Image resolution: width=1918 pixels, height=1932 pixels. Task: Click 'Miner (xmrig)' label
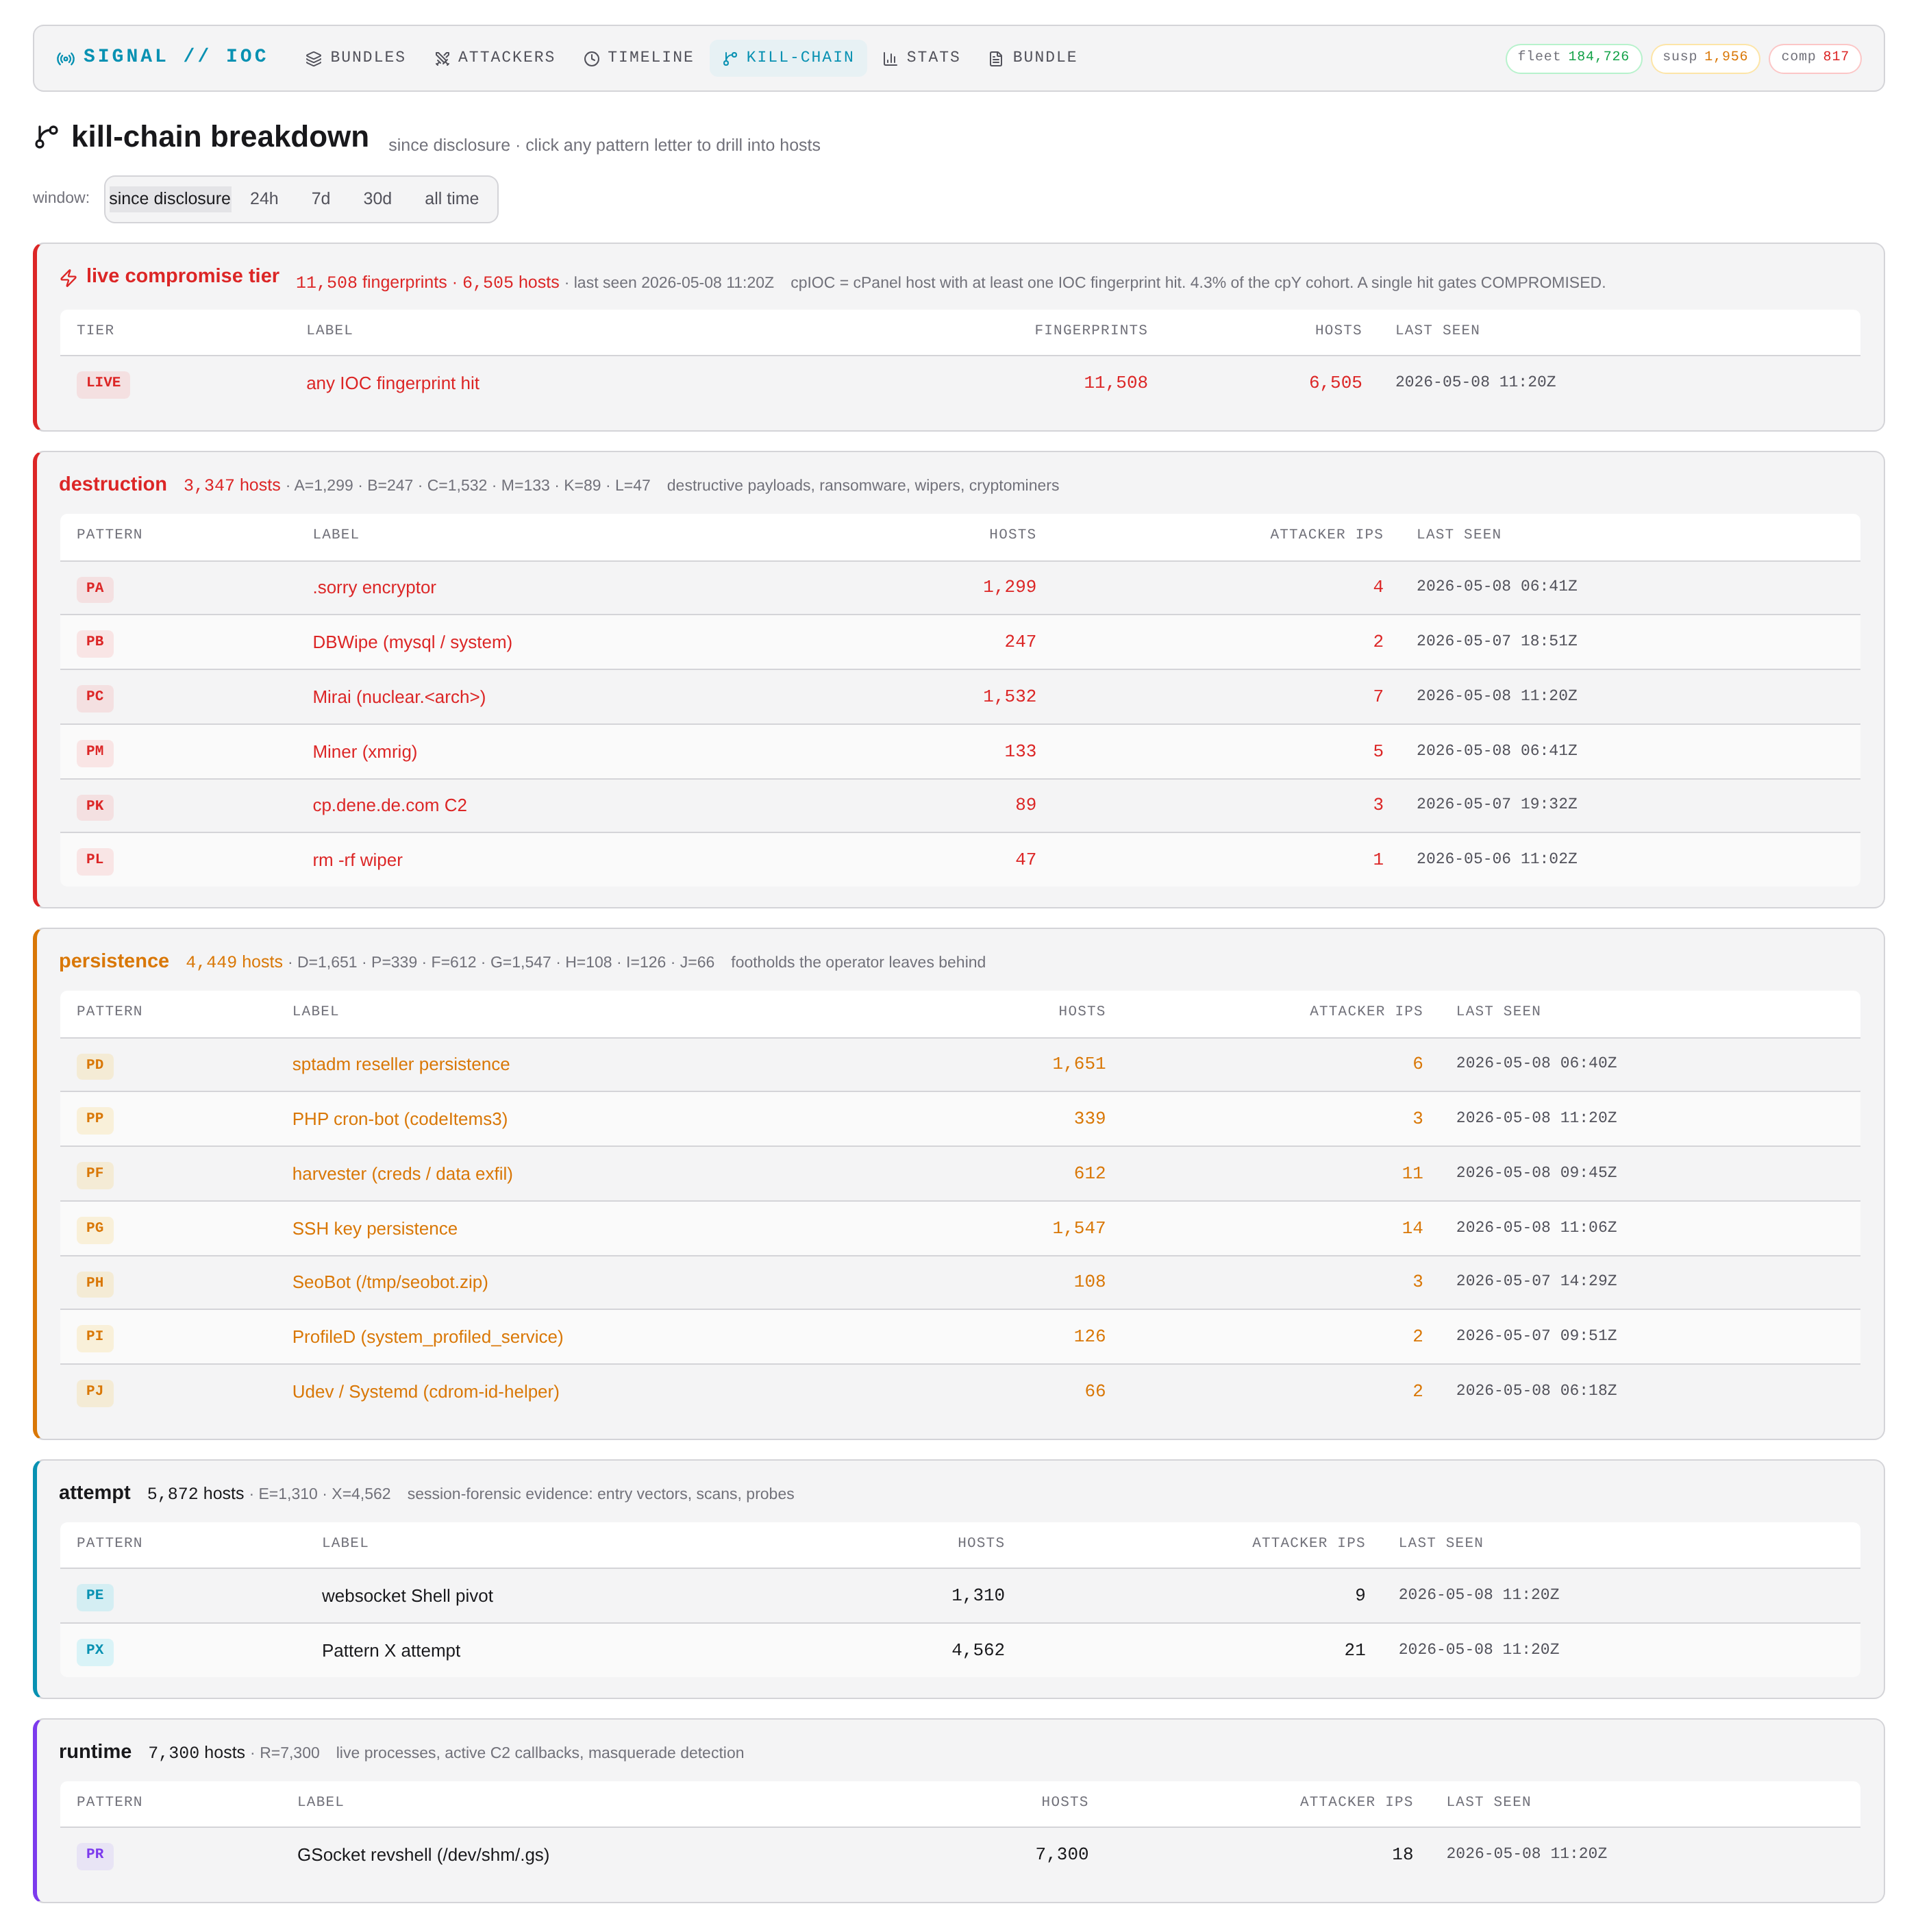click(365, 753)
